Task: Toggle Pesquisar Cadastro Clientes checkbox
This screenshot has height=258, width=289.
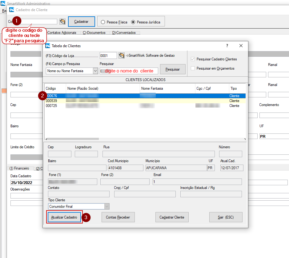Action: pyautogui.click(x=193, y=59)
